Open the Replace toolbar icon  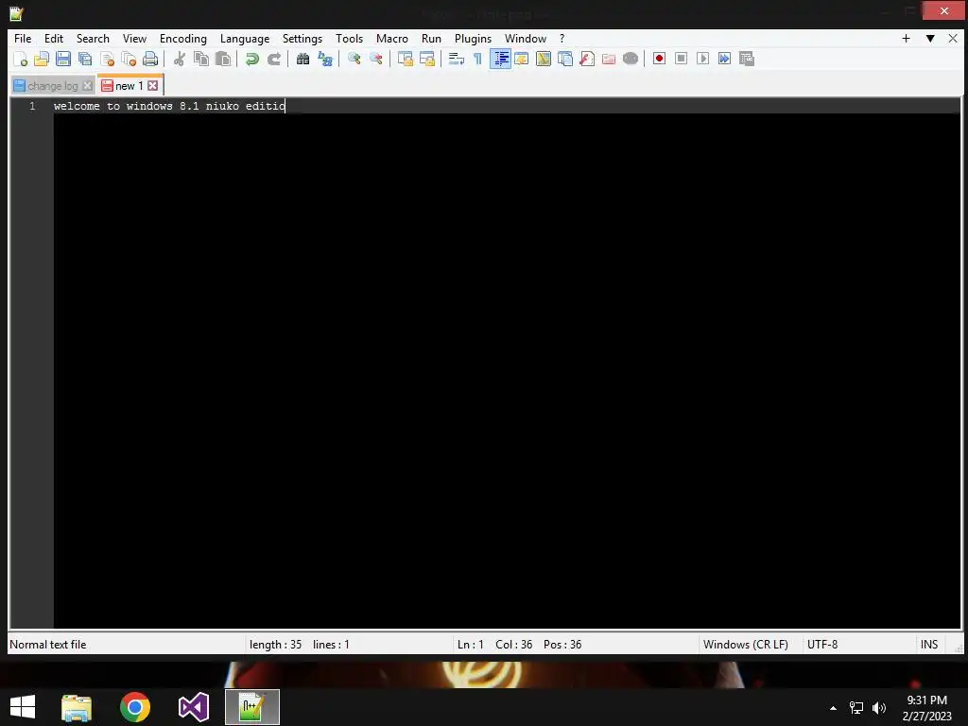pos(325,59)
